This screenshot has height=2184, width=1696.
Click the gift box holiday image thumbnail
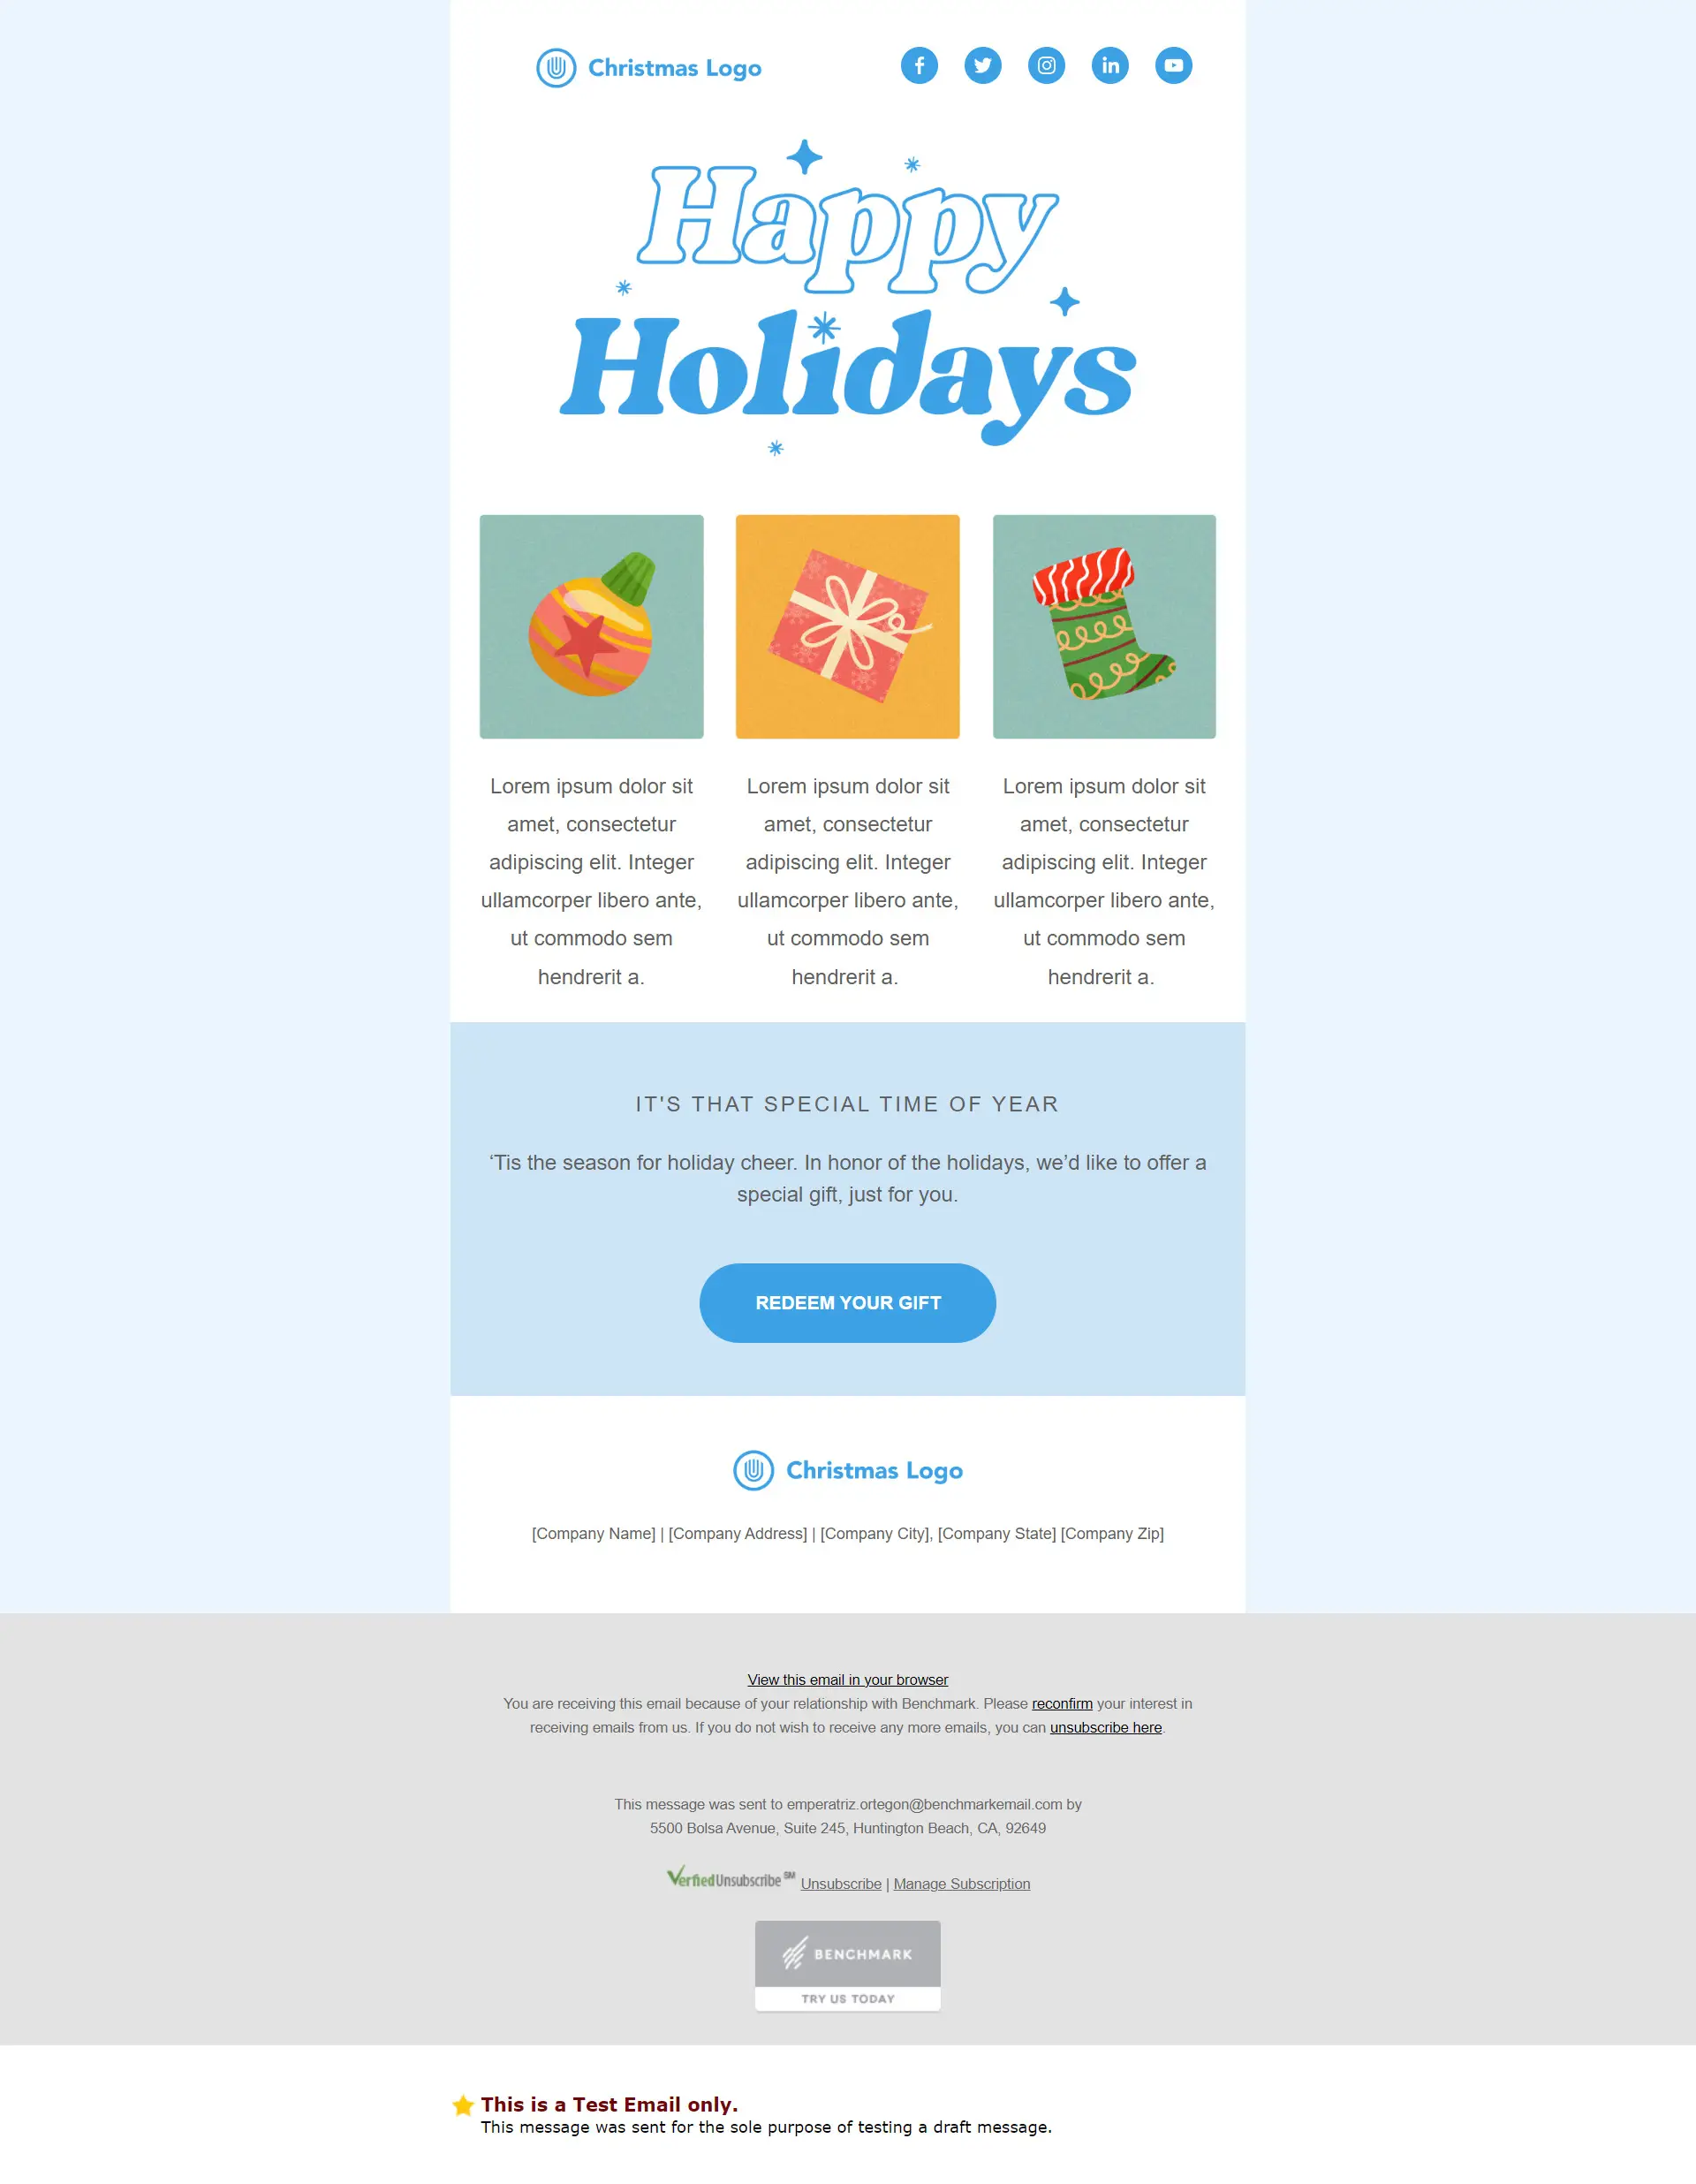tap(847, 626)
